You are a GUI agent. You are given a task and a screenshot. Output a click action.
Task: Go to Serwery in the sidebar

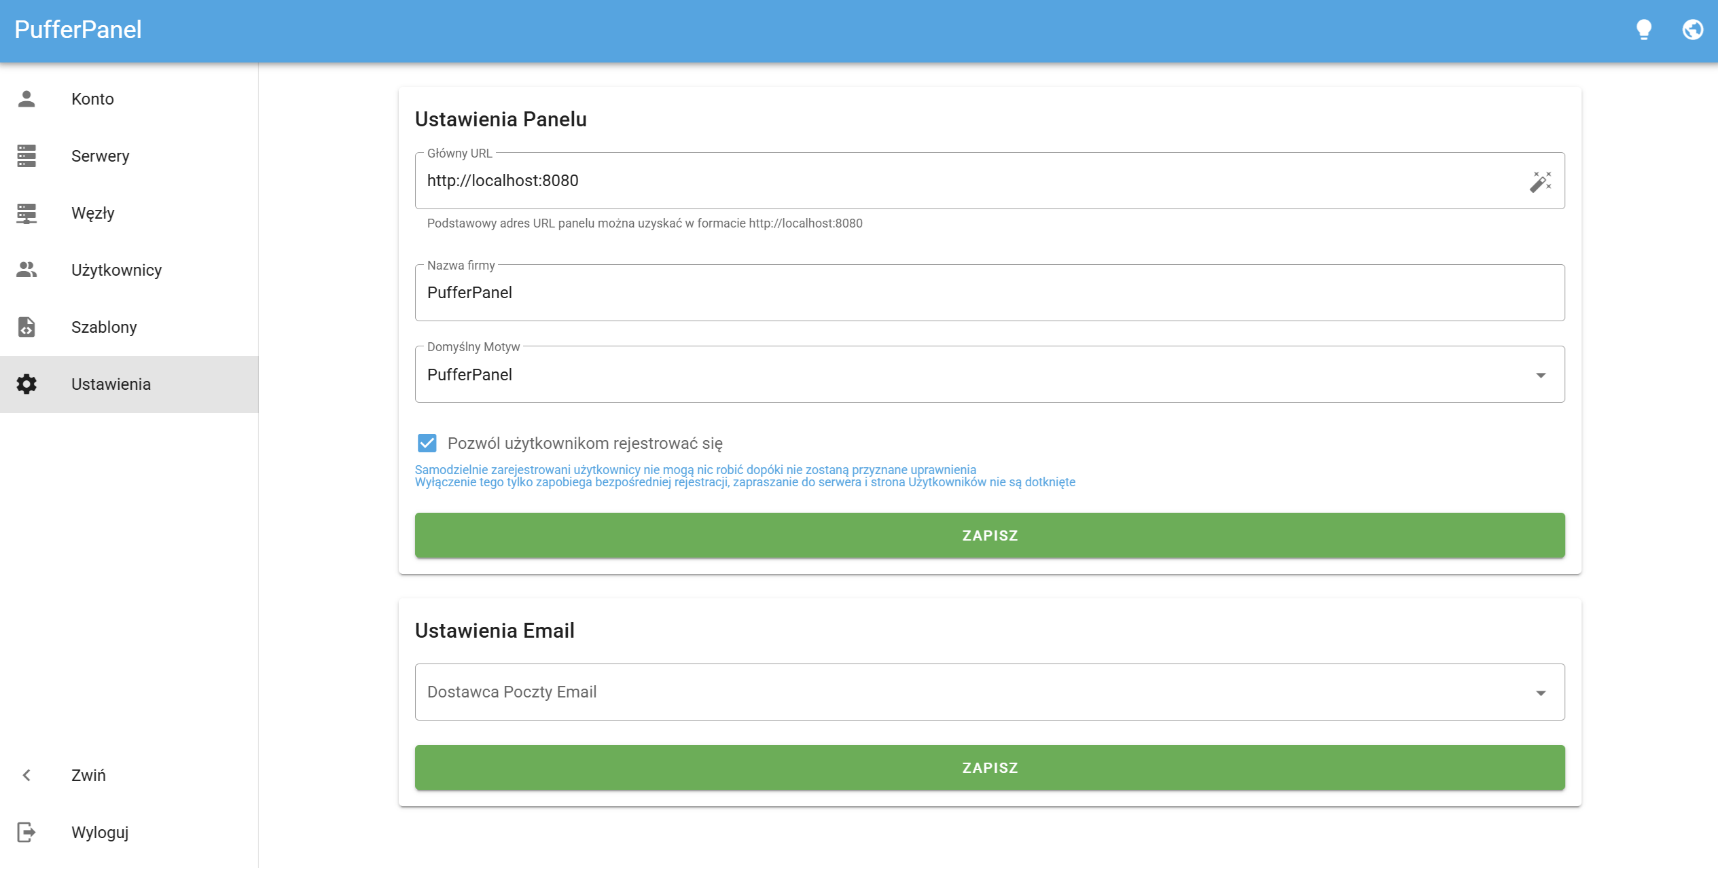click(x=100, y=156)
